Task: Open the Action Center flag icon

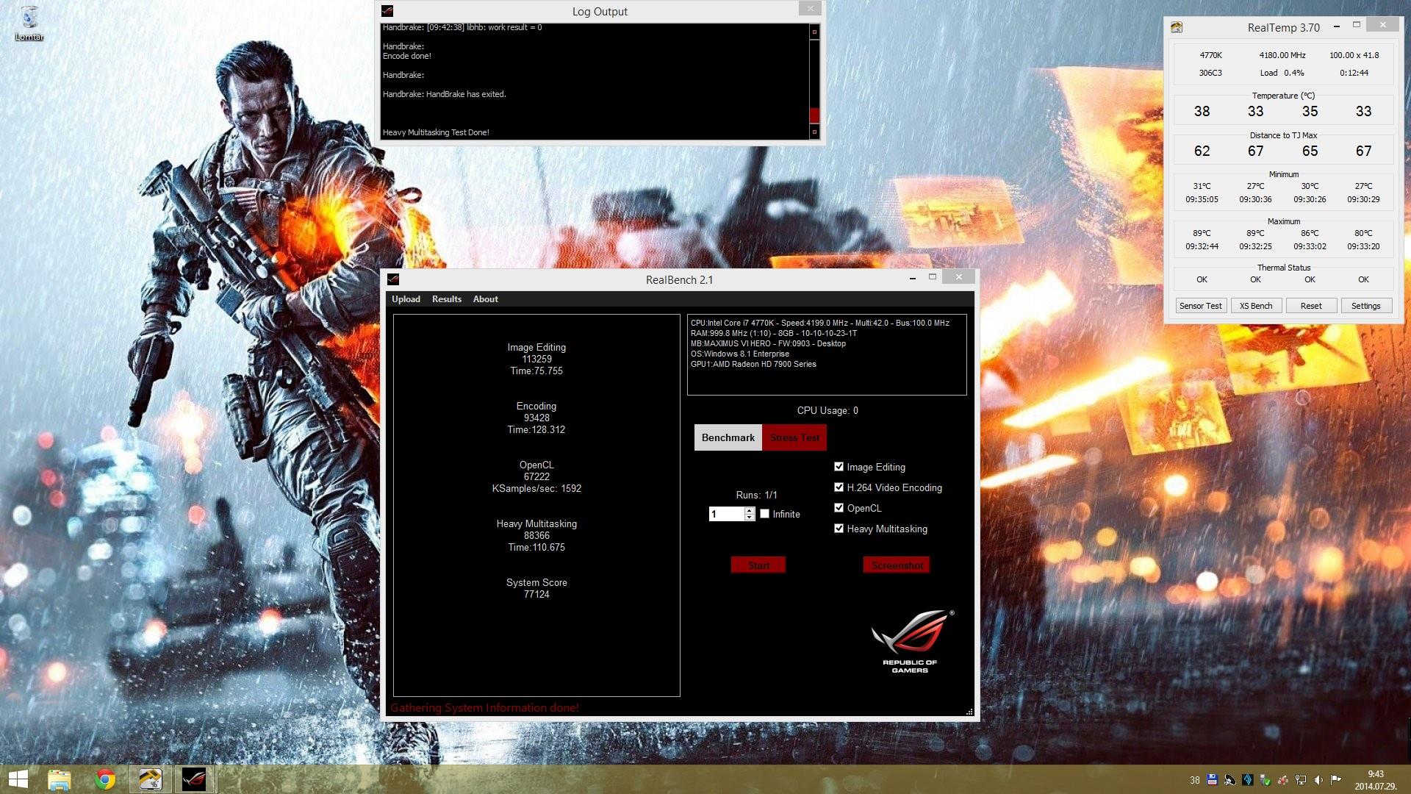Action: pos(1336,780)
